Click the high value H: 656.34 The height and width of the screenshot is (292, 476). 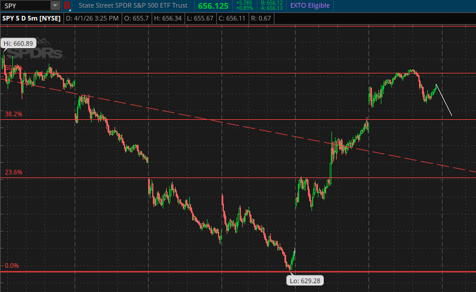pyautogui.click(x=167, y=18)
